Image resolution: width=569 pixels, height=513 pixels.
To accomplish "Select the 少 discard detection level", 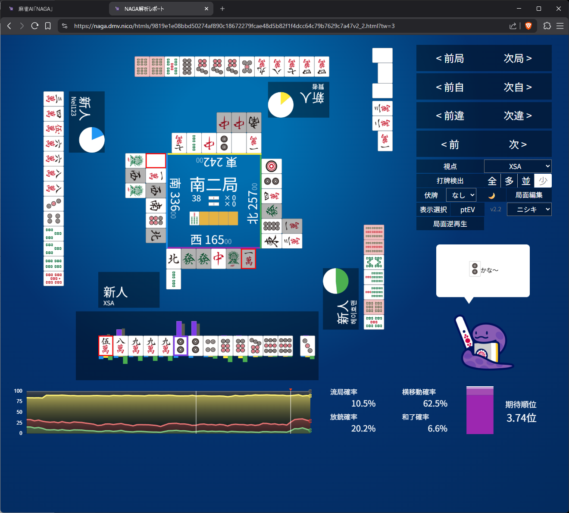I will point(543,181).
